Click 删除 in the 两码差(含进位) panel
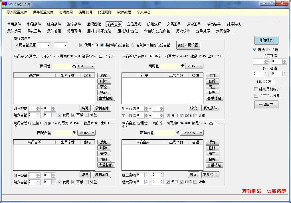This screenshot has width=291, height=203. 212,81
